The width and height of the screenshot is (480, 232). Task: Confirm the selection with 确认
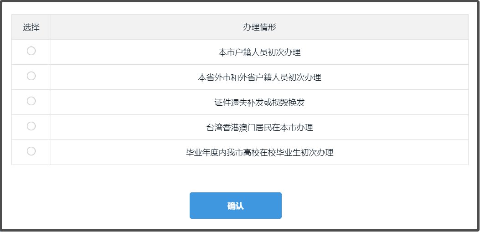235,206
